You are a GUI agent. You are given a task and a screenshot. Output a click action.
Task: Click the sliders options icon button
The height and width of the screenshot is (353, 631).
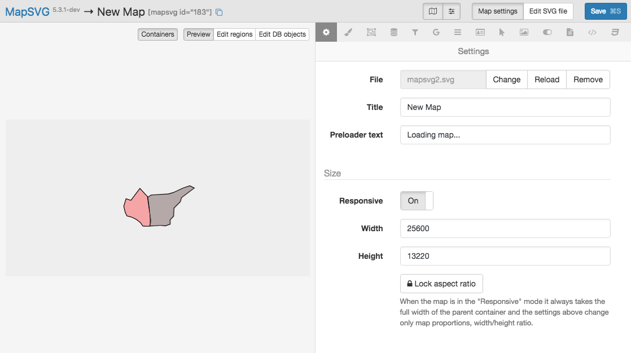click(452, 11)
